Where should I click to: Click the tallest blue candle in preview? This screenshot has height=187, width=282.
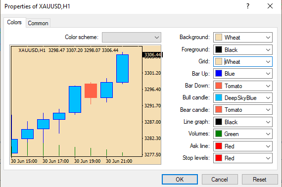click(x=123, y=68)
